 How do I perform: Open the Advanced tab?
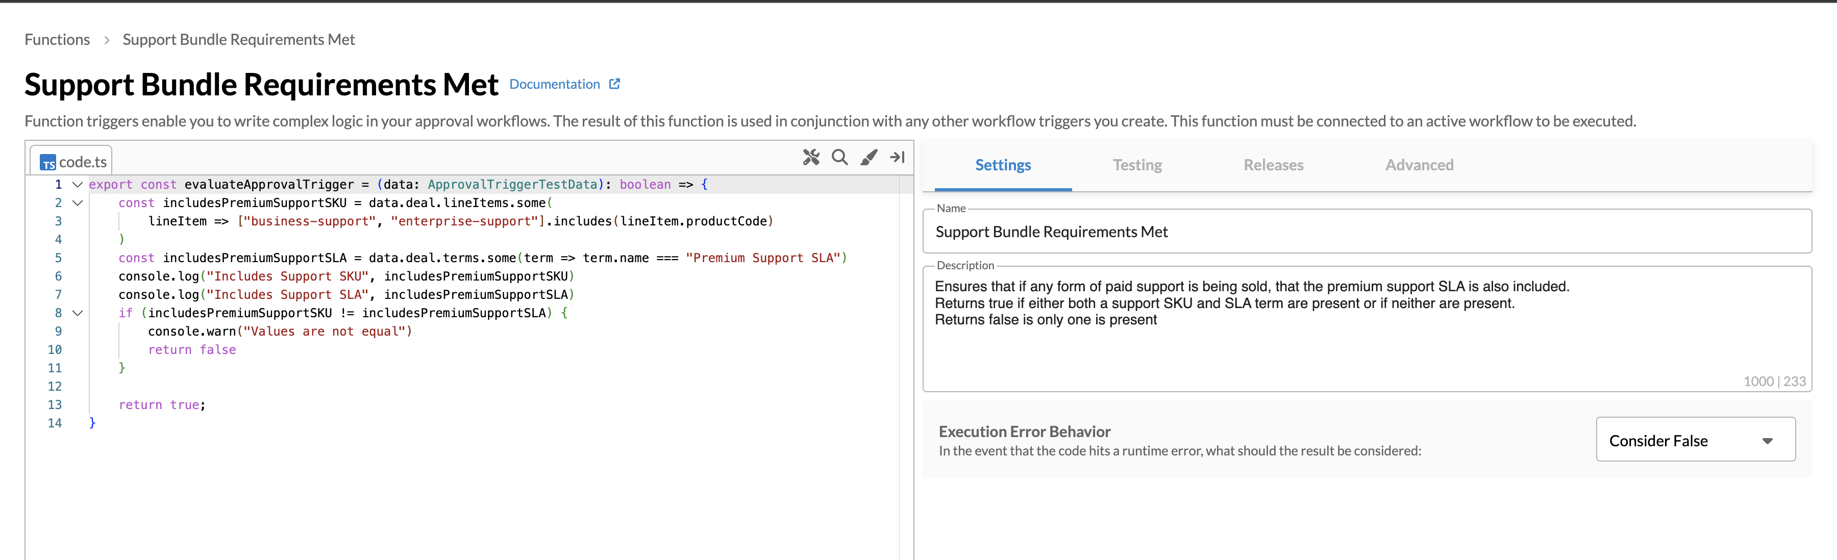pos(1419,165)
